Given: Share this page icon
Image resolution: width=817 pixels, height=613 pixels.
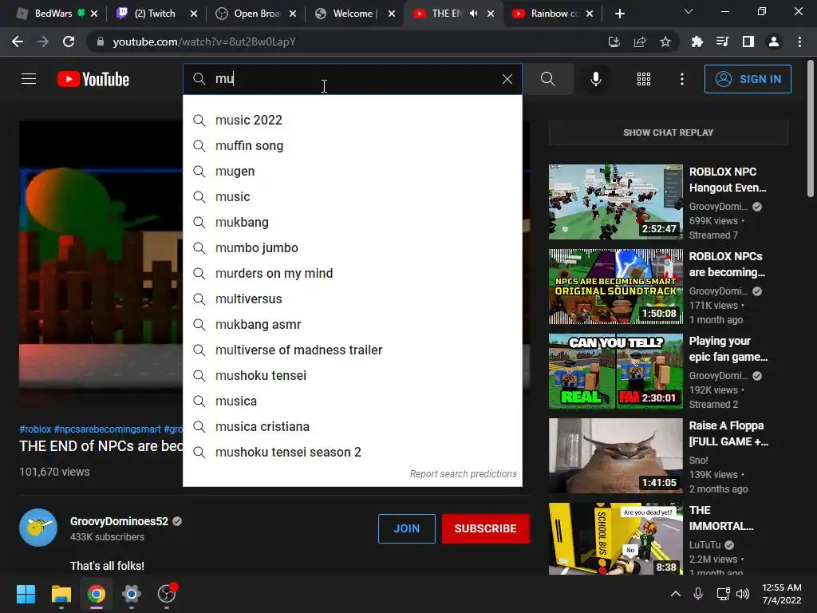Looking at the screenshot, I should click(x=639, y=42).
